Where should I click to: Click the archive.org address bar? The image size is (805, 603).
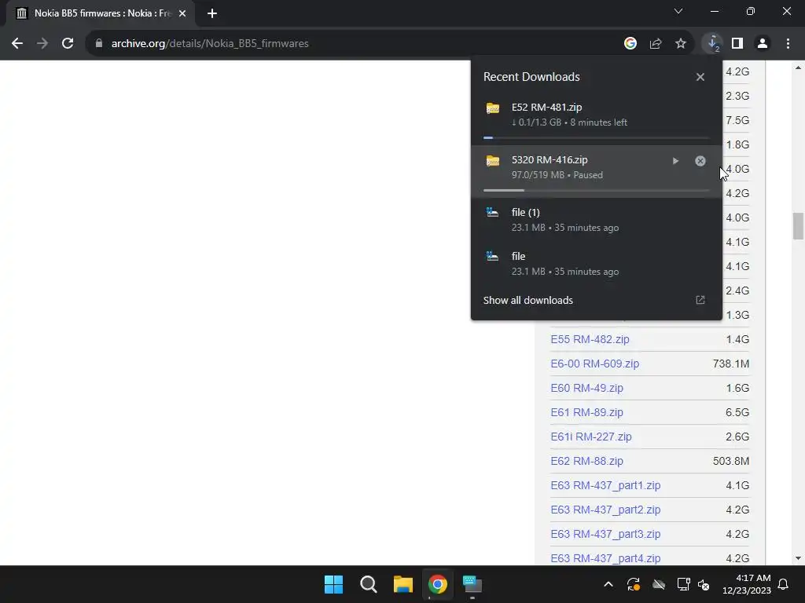click(355, 44)
